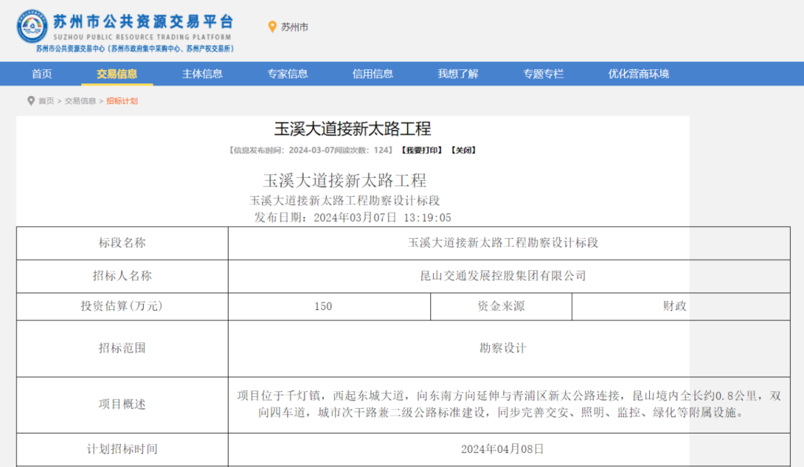The height and width of the screenshot is (467, 804).
Task: Click the 我要打印 print button
Action: pos(421,150)
